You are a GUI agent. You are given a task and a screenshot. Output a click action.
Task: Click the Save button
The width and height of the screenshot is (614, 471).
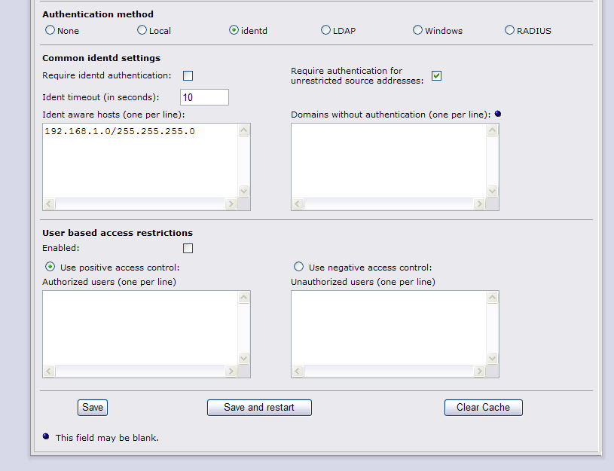coord(93,408)
